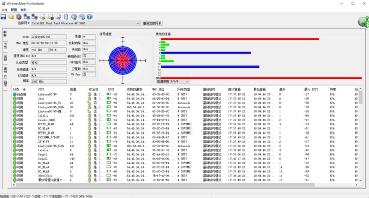
Task: Click the orange round target toolbar icon
Action: tap(19, 17)
